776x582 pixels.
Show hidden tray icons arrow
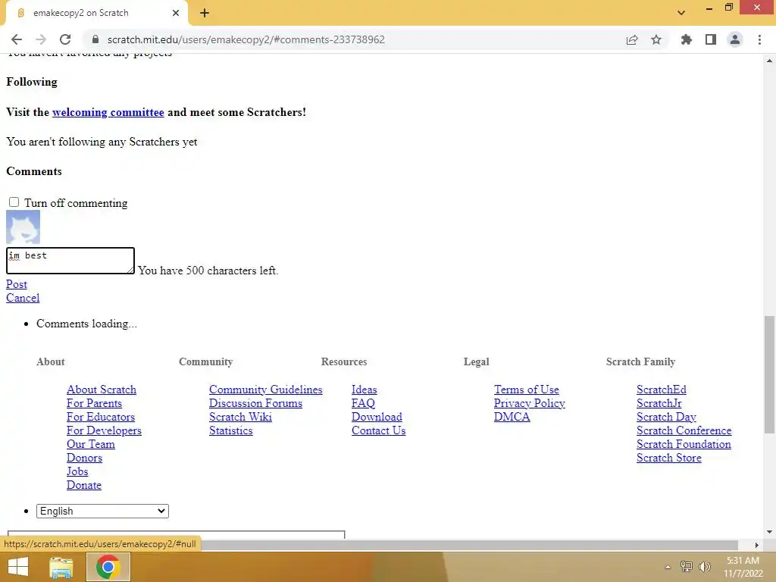click(x=668, y=567)
